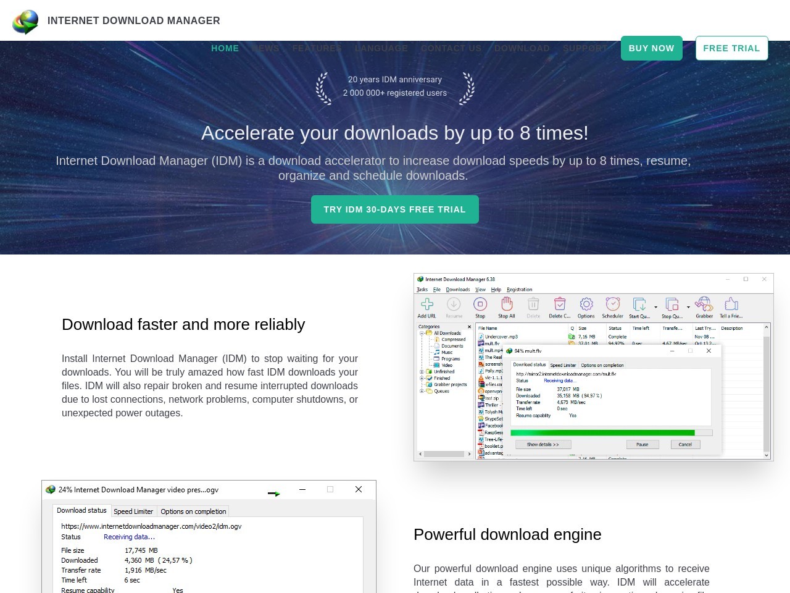Image resolution: width=790 pixels, height=593 pixels.
Task: Click the Video category film icon
Action: (x=437, y=365)
